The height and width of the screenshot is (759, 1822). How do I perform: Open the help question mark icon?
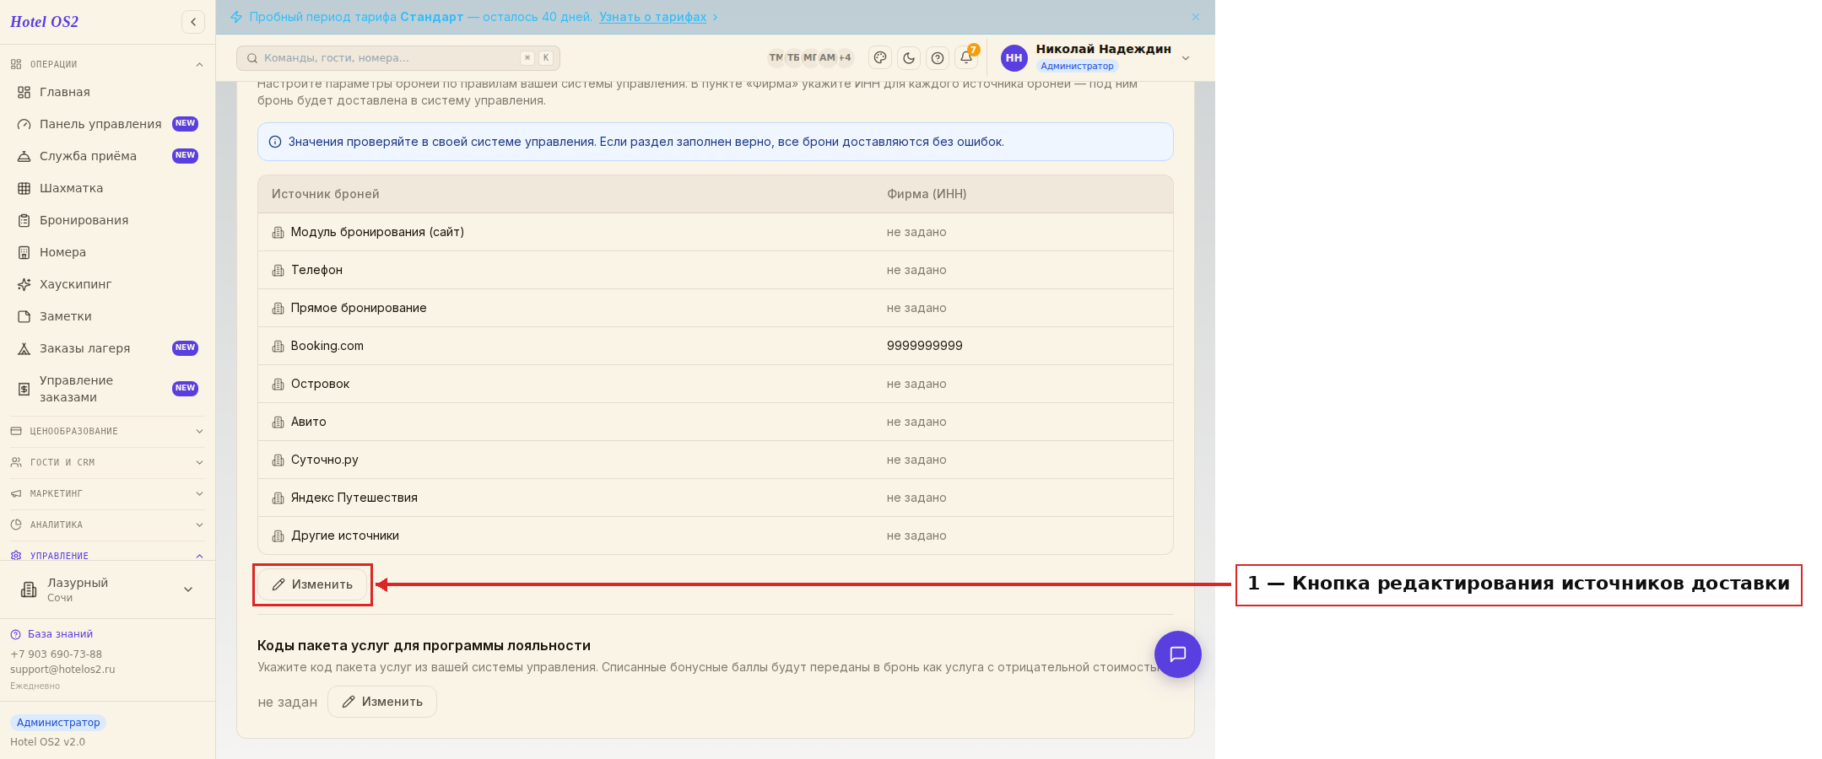[x=938, y=57]
